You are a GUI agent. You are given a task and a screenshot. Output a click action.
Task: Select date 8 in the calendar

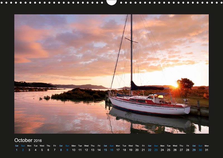click(61, 150)
